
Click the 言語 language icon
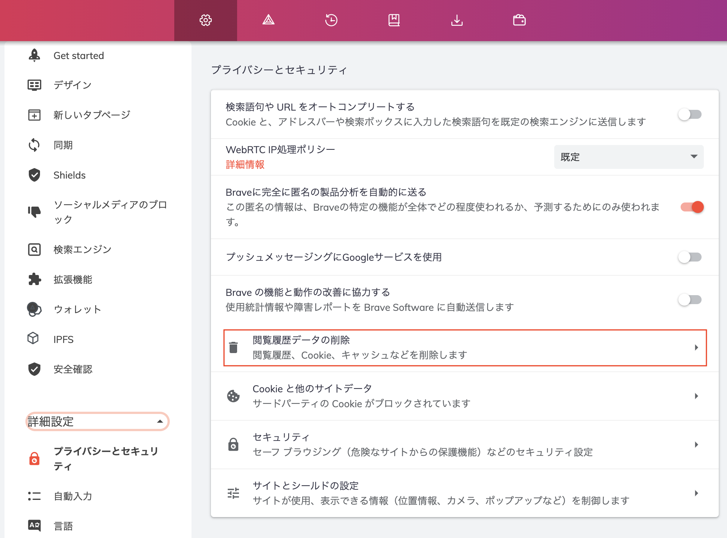[x=34, y=525]
